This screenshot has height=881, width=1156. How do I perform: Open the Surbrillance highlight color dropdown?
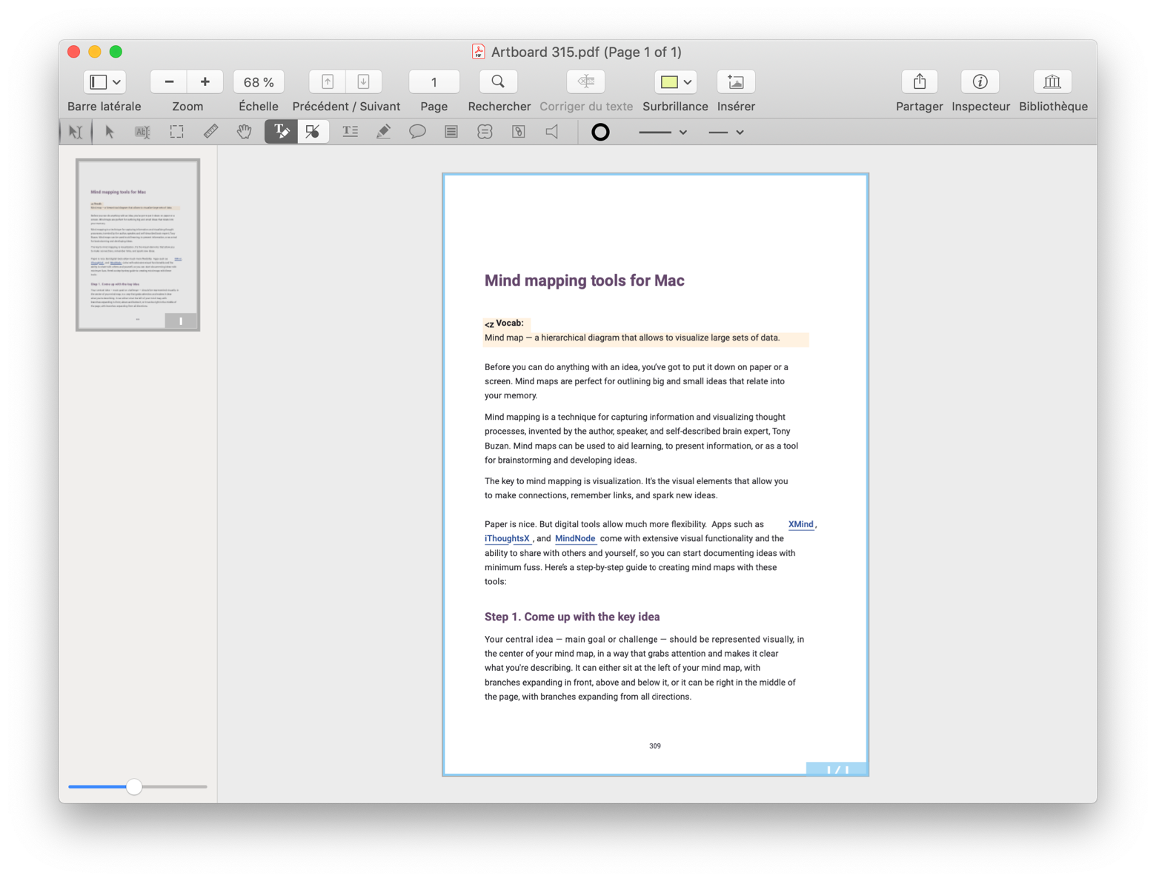tap(686, 81)
